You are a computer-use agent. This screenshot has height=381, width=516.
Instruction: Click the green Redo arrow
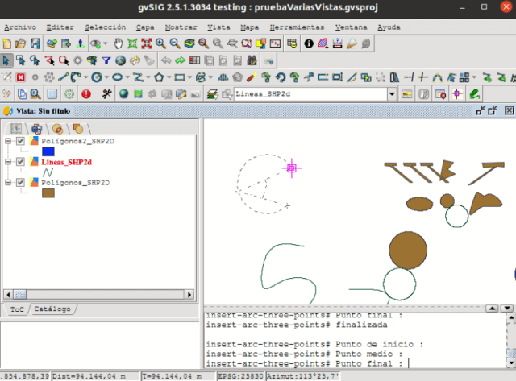[180, 60]
